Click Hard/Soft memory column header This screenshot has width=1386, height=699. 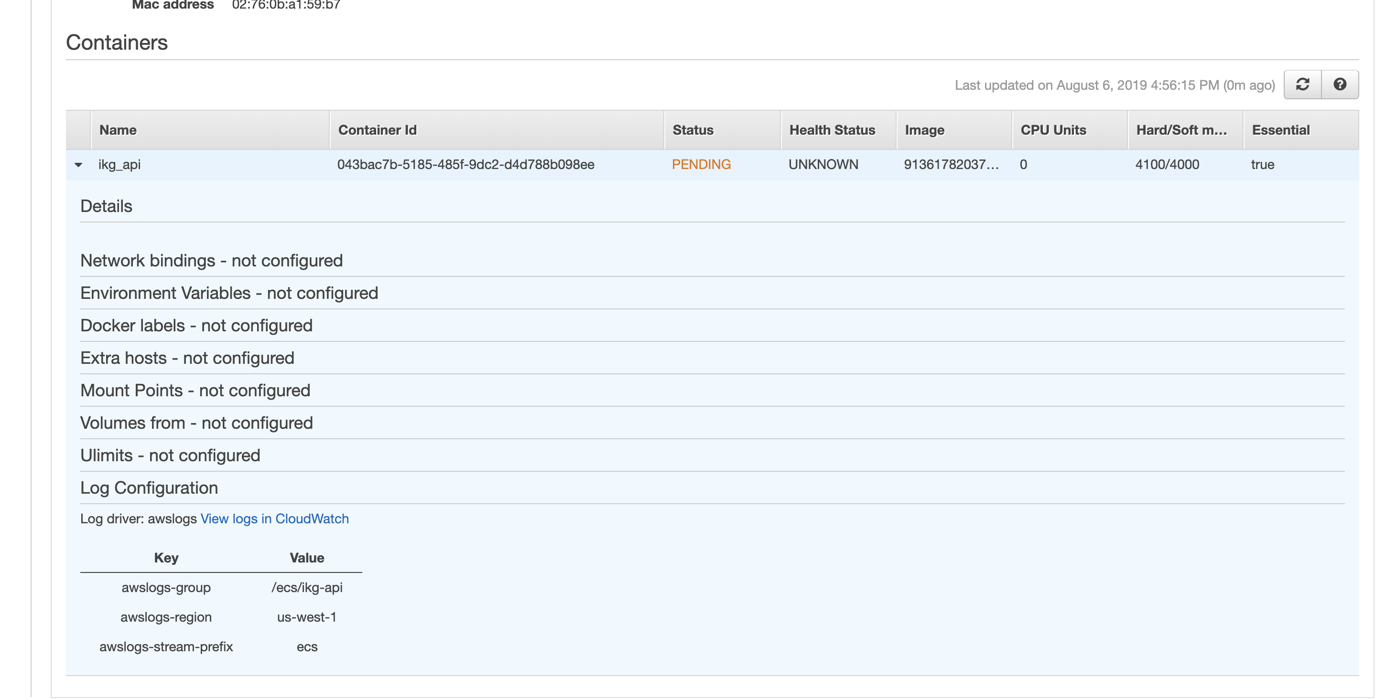(1181, 130)
